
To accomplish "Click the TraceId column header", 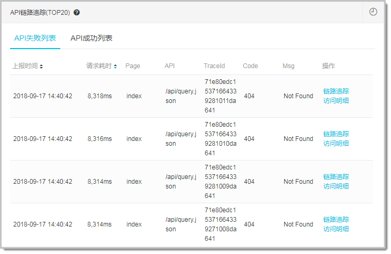I will click(214, 66).
